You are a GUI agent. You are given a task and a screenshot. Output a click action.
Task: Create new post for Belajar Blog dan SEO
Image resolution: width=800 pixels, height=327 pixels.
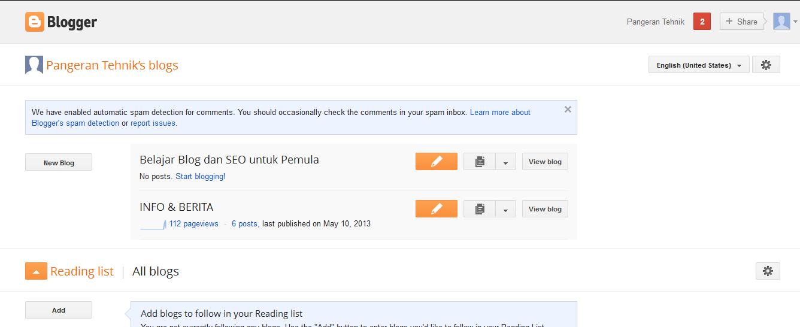(x=436, y=162)
